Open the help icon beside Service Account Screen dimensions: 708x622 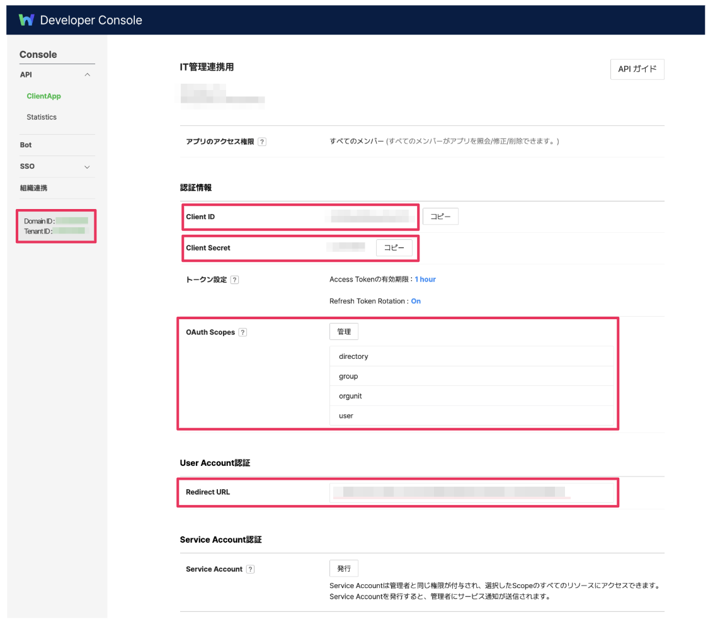pos(250,569)
